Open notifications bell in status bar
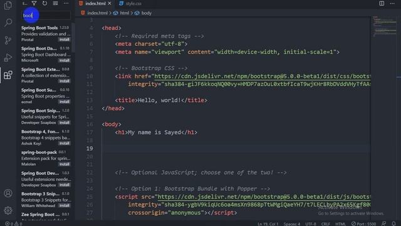 click(x=393, y=223)
